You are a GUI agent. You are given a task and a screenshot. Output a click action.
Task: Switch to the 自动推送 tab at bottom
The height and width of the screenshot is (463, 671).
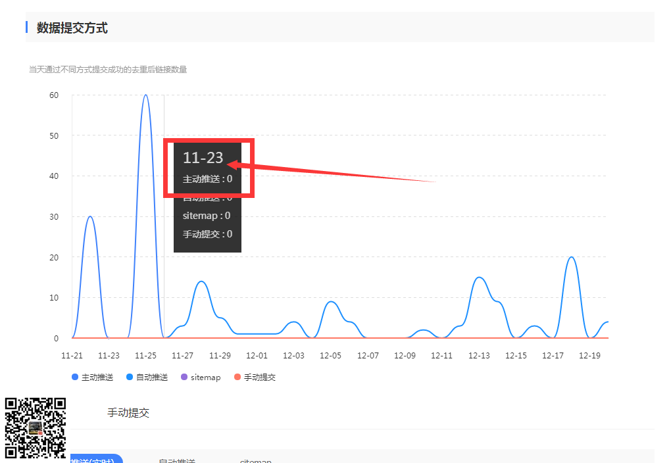click(177, 460)
